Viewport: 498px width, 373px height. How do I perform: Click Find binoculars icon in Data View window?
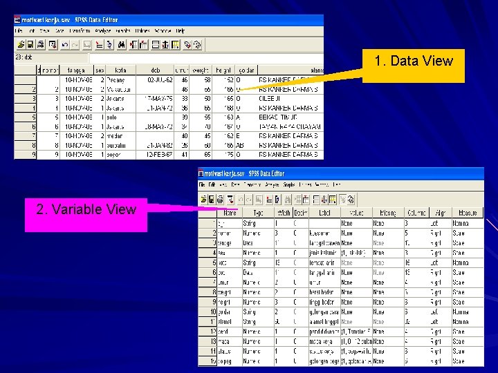121,45
